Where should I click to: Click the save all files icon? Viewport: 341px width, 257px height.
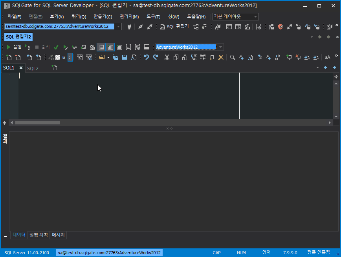point(115,57)
